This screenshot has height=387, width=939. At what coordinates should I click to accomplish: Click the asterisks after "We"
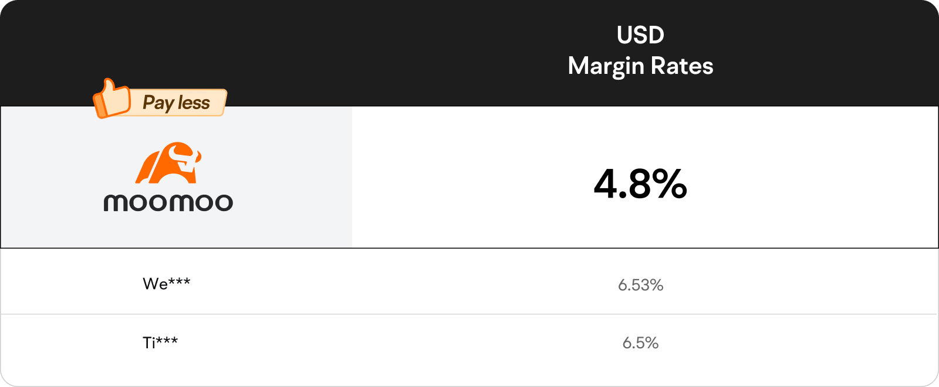(180, 281)
